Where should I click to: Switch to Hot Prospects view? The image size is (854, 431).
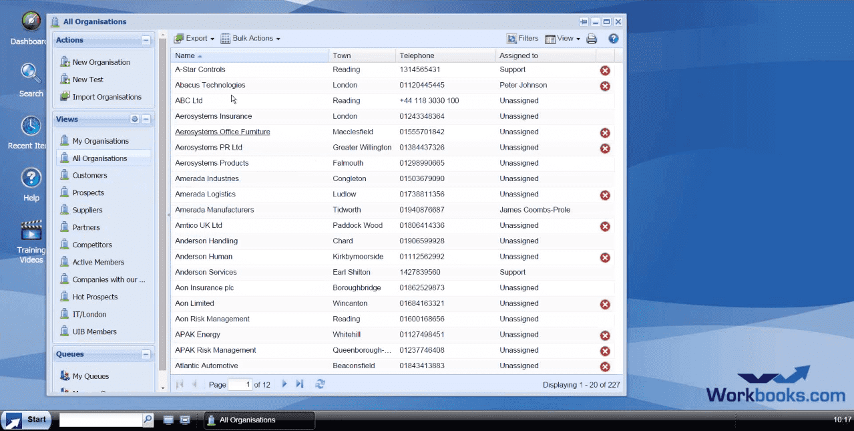[95, 297]
